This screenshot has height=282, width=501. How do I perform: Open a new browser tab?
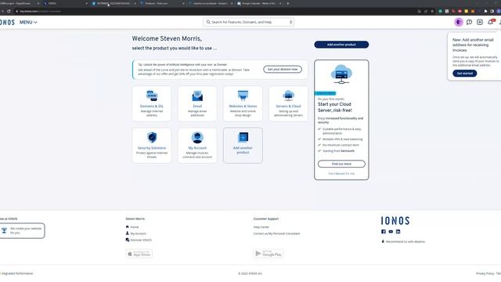288,3
